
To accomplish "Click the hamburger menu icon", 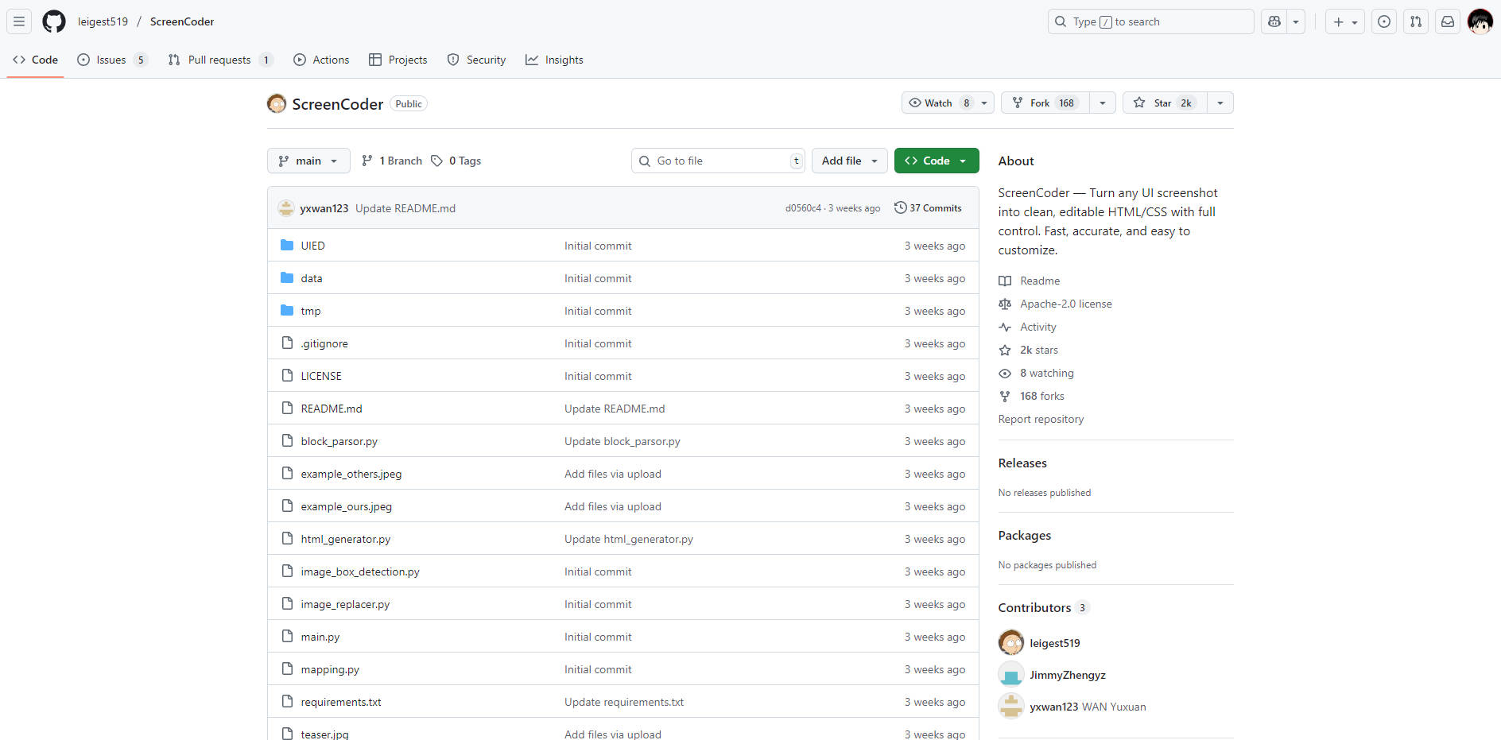I will [18, 21].
